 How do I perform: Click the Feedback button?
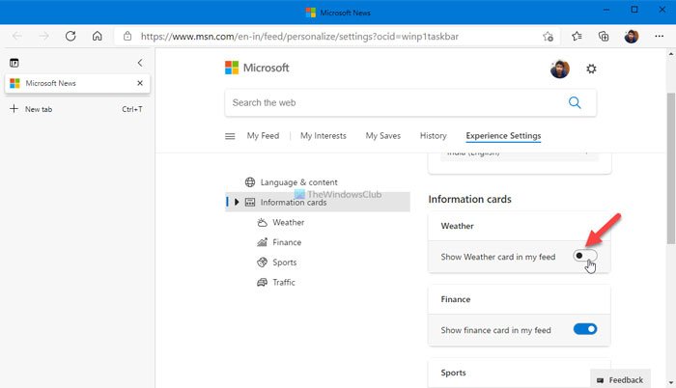pos(619,380)
